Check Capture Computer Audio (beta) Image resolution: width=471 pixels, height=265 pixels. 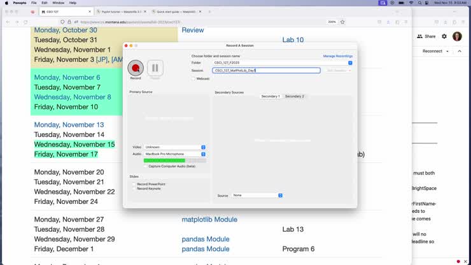coord(142,166)
